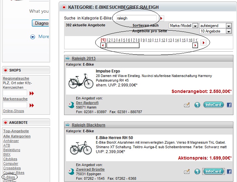This screenshot has height=182, width=237.
Task: Go to results page 16
Action: [191, 40]
